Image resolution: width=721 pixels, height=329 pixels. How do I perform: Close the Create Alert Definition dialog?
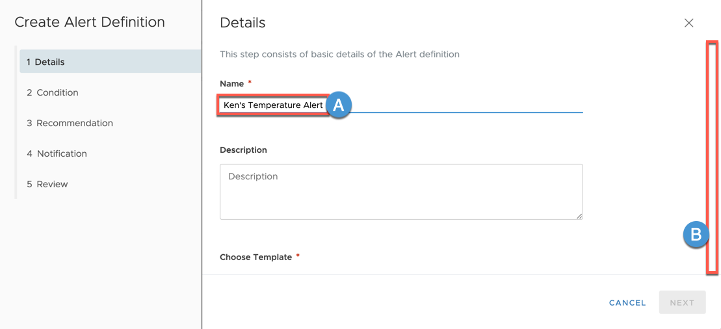pos(688,23)
